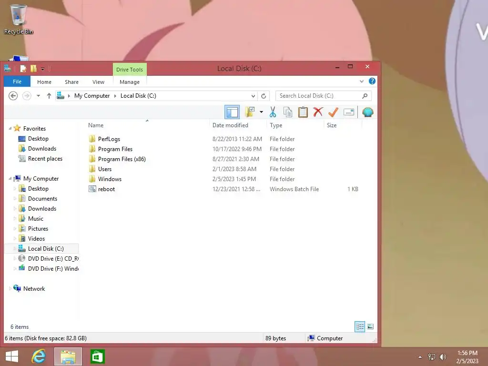Click the red X Delete icon
Image resolution: width=488 pixels, height=366 pixels.
pyautogui.click(x=318, y=112)
